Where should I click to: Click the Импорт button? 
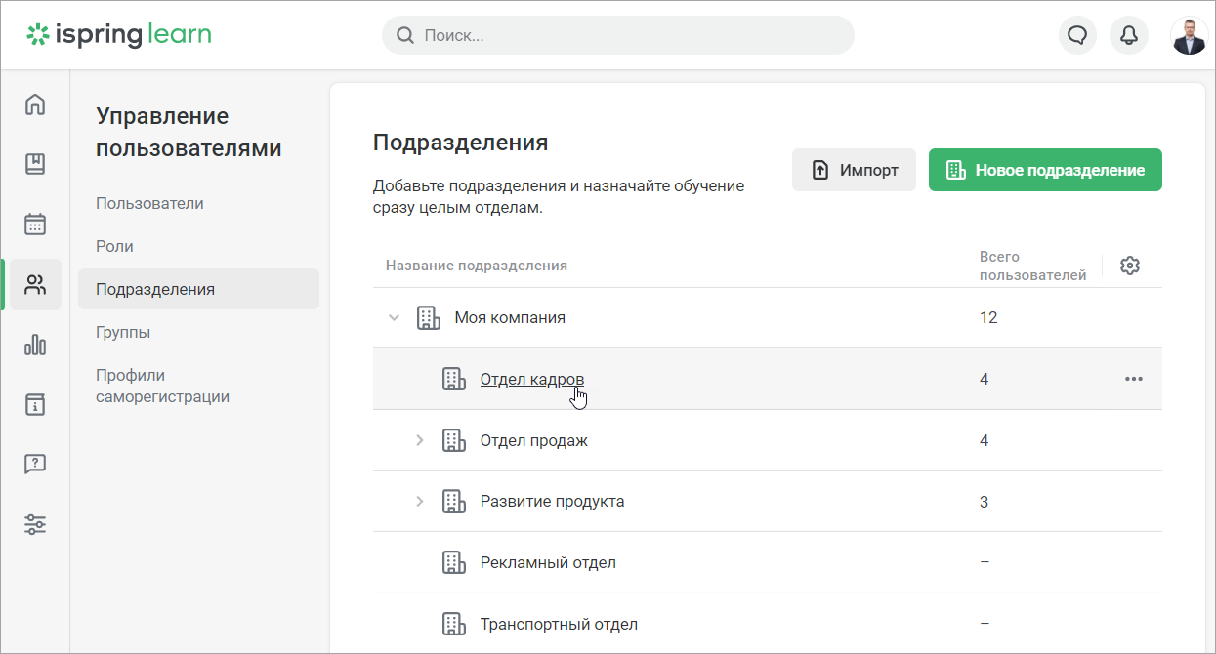[x=854, y=170]
